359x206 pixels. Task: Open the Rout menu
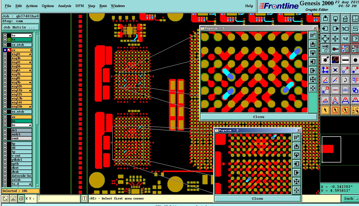pyautogui.click(x=103, y=6)
